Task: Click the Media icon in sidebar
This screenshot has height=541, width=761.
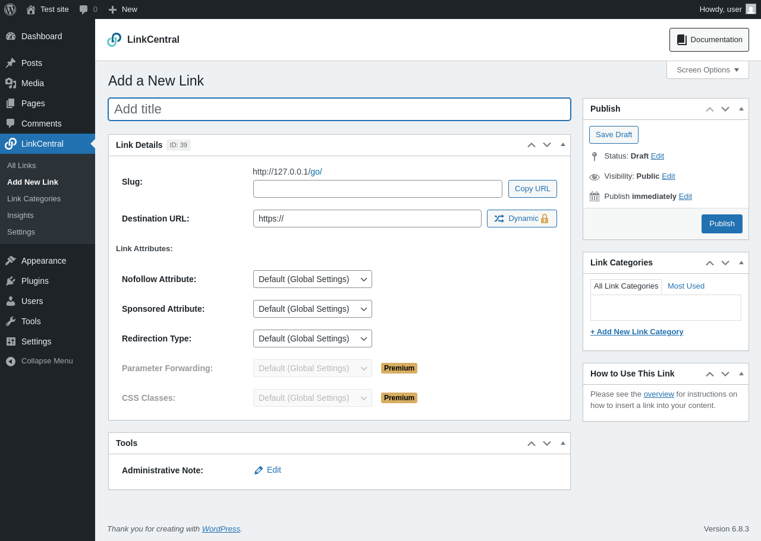Action: coord(11,83)
